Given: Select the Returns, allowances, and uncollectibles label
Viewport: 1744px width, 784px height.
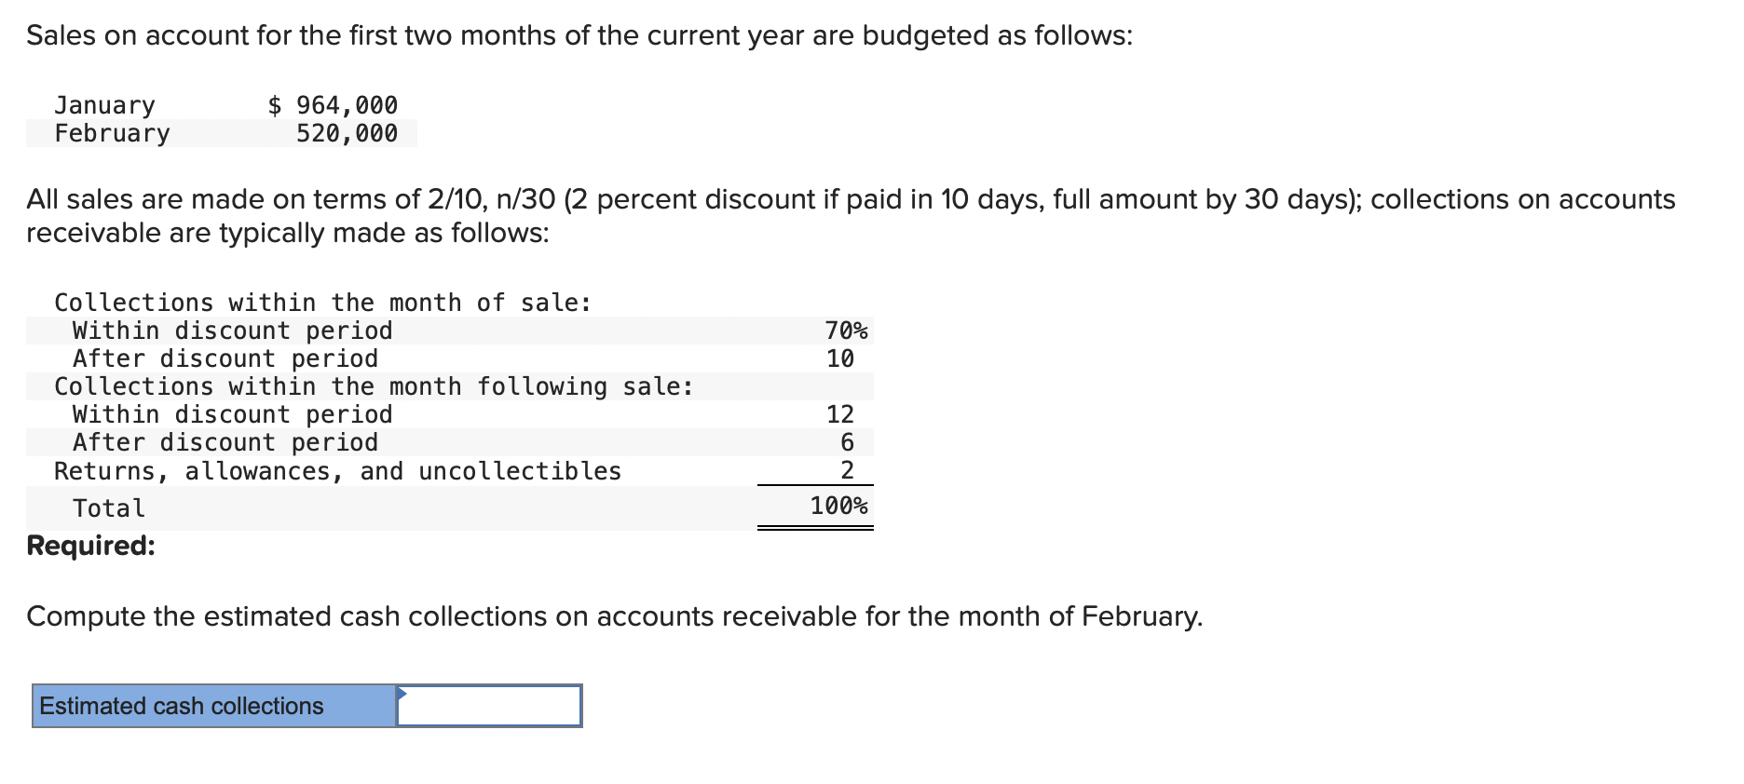Looking at the screenshot, I should pos(337,470).
